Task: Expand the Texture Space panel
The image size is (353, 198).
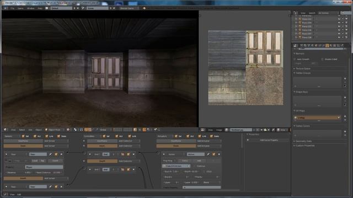Action: pyautogui.click(x=303, y=68)
